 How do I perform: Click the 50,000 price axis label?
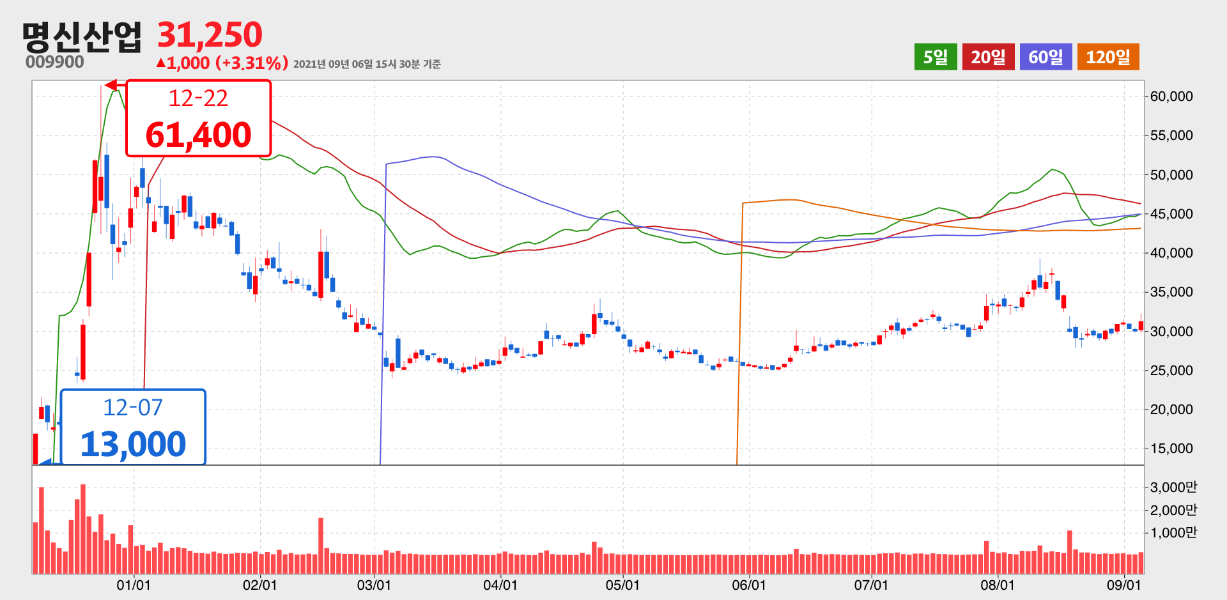coord(1171,175)
